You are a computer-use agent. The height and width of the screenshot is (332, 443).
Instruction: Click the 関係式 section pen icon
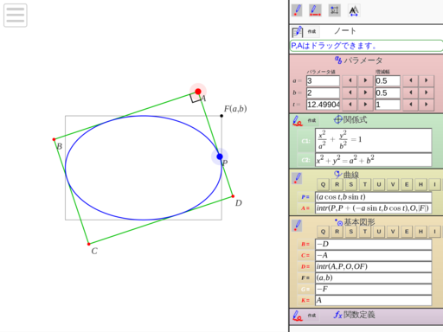pyautogui.click(x=297, y=121)
